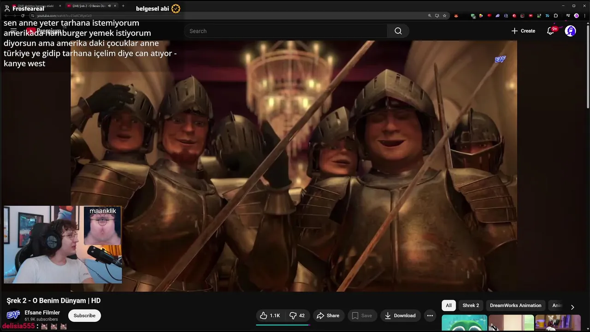The width and height of the screenshot is (590, 332).
Task: Click the Create plus button
Action: point(523,31)
